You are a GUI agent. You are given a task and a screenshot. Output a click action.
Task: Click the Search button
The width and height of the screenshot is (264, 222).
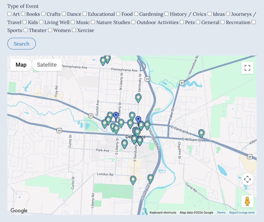(22, 44)
